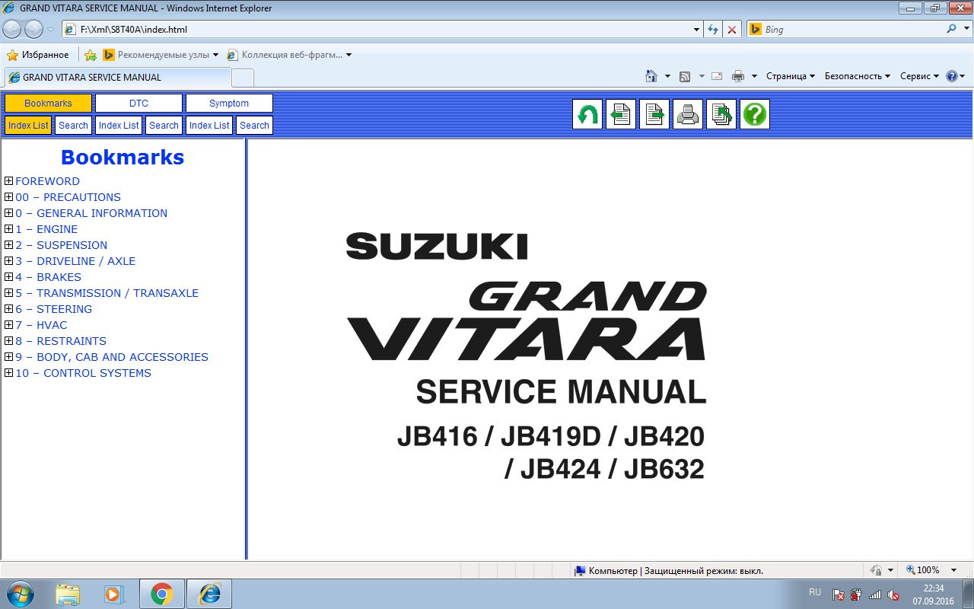Click the network signal tray icon

pyautogui.click(x=875, y=595)
